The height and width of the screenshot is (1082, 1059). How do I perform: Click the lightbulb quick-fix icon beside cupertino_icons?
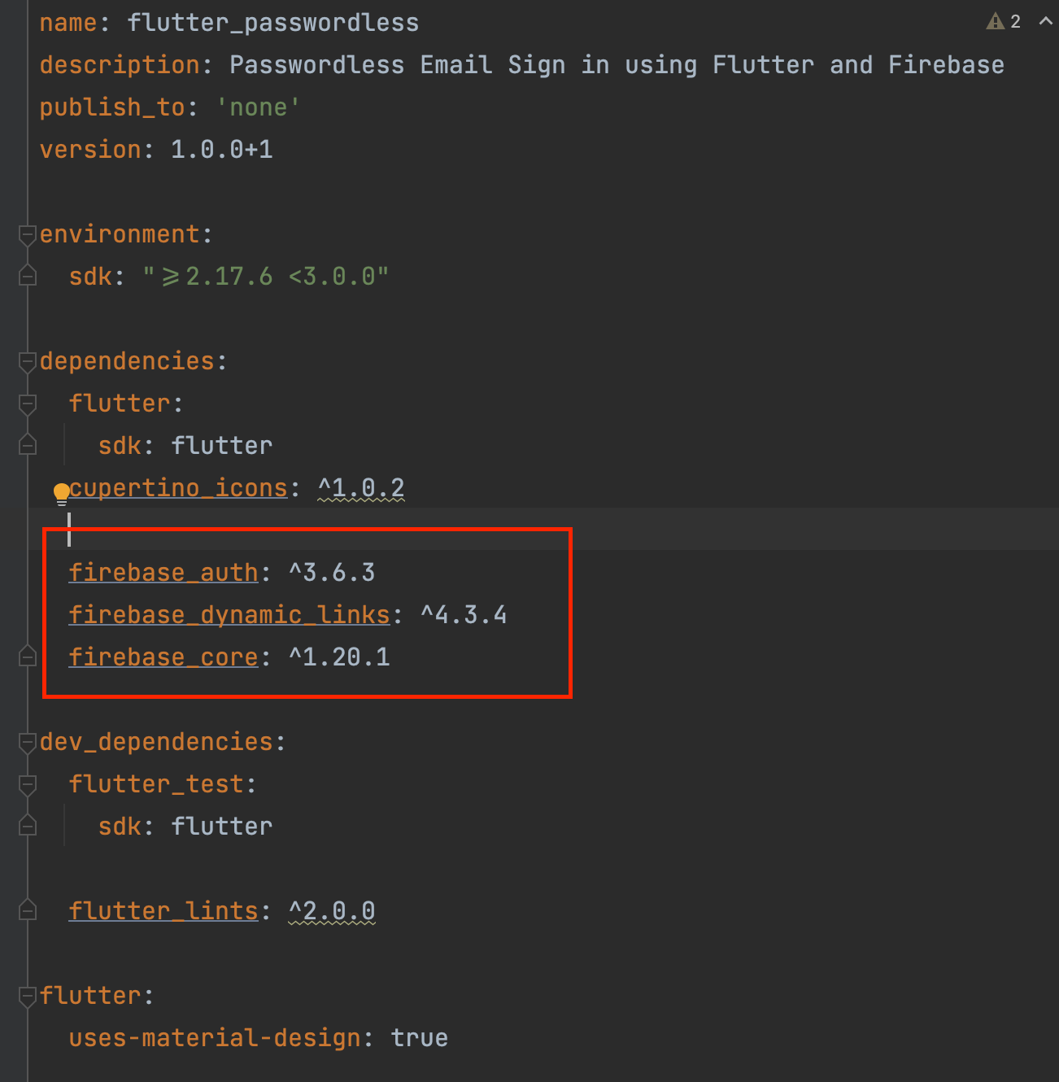62,491
